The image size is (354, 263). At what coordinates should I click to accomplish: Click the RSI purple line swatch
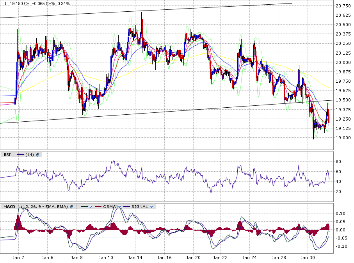pos(21,155)
